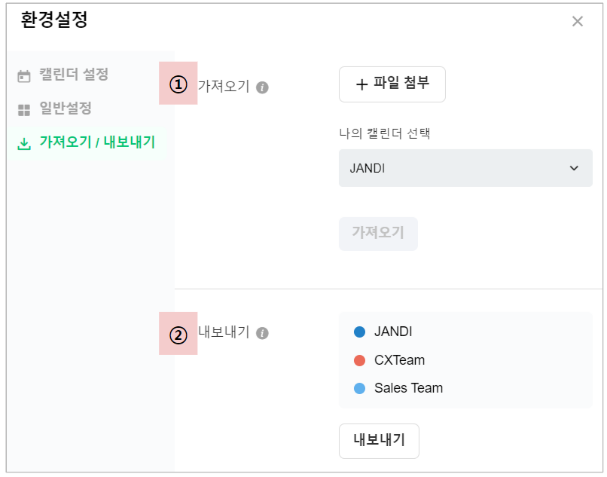Click the grey 가져오기 button
Viewport: 607px width, 477px height.
[x=378, y=234]
